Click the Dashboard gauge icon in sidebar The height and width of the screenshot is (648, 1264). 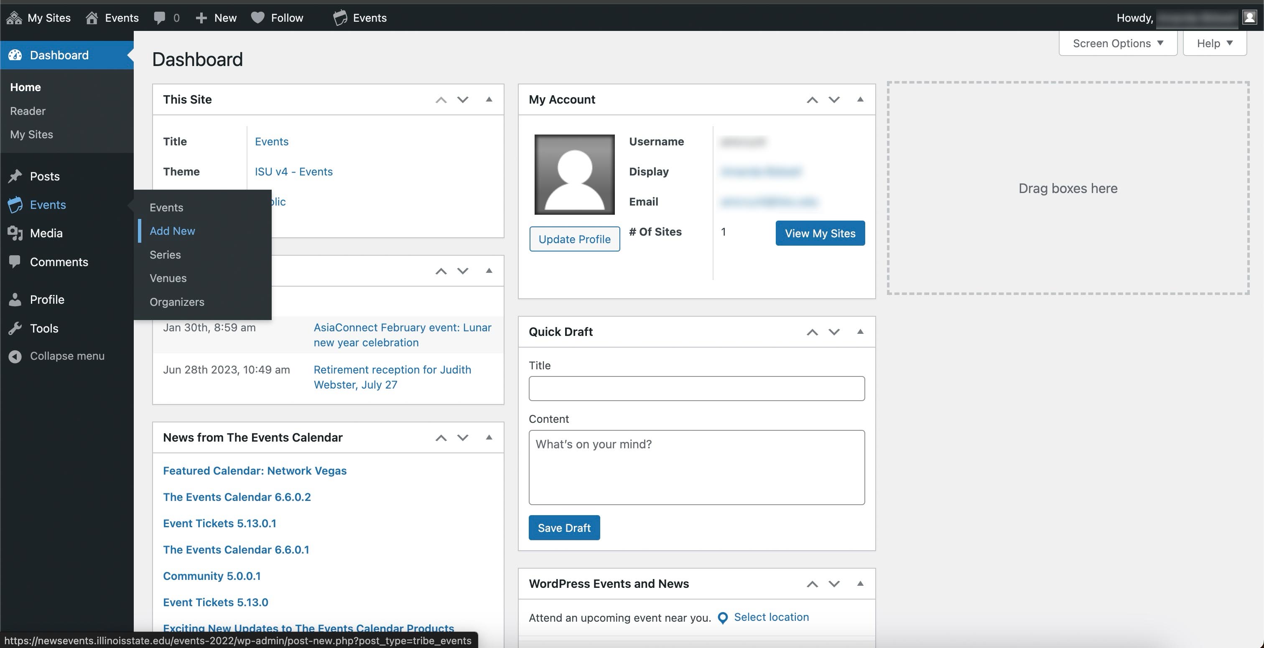(x=15, y=55)
